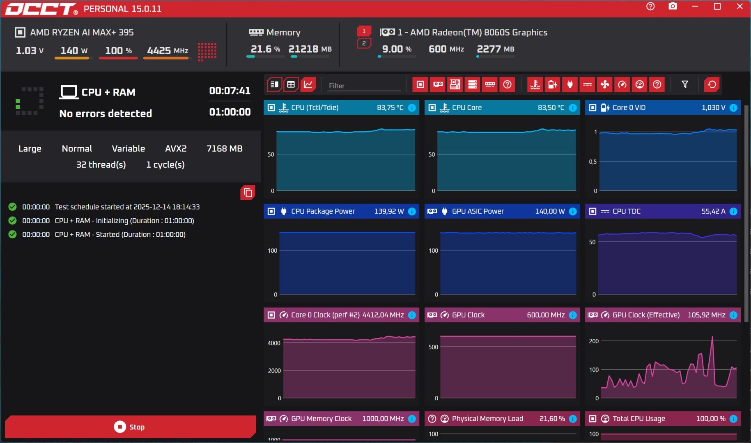The width and height of the screenshot is (751, 443).
Task: Open info for the CPU (Tctl/Tdie) sensor
Action: [412, 107]
